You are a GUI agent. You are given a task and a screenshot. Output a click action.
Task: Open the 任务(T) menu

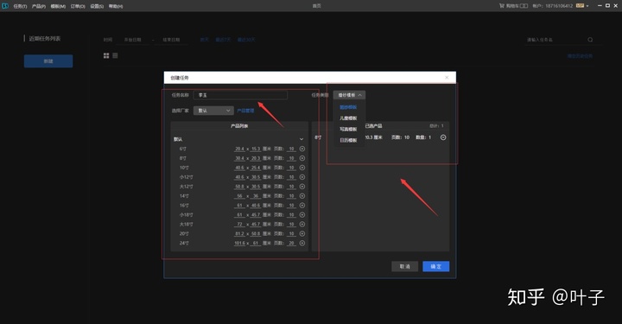[20, 6]
